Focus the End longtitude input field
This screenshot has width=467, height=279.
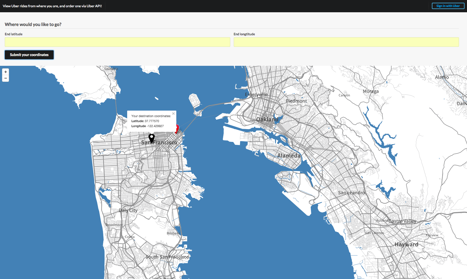346,42
